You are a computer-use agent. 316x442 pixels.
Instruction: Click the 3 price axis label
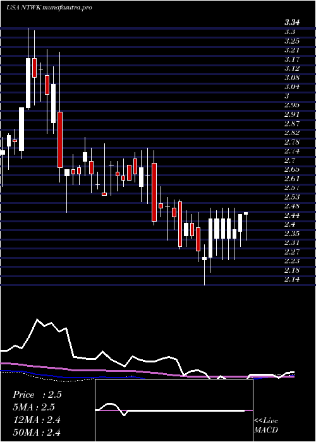287,96
